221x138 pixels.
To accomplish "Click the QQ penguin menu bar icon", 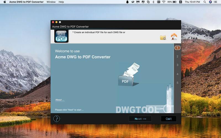I will point(127,2).
